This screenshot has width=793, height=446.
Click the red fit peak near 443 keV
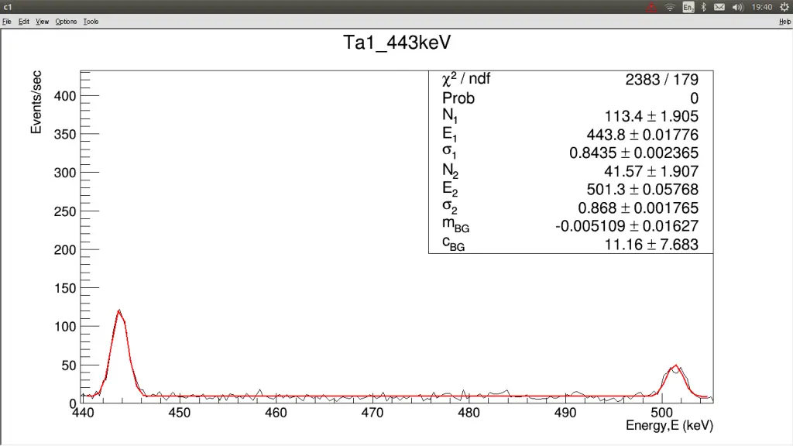pos(118,310)
